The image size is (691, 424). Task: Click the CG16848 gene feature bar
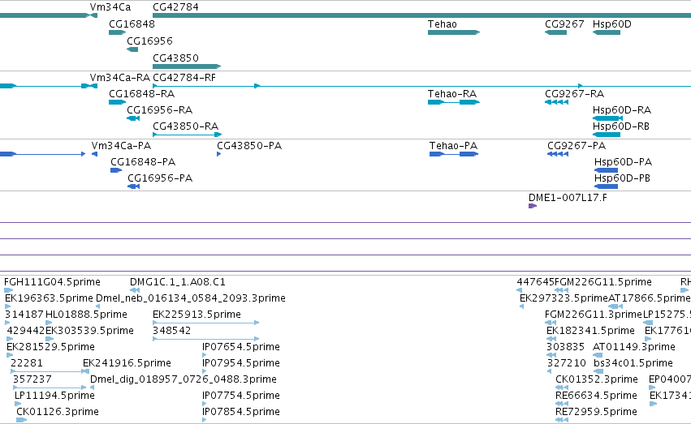tap(117, 32)
